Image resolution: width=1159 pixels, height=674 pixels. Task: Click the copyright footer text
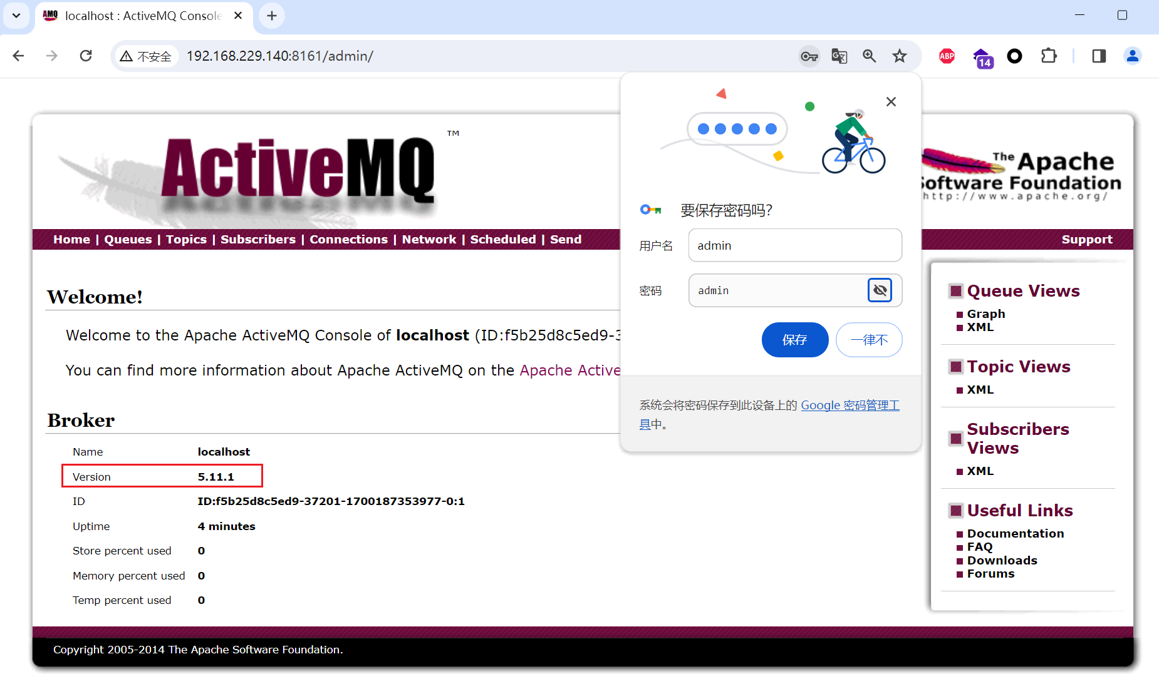[x=198, y=650]
